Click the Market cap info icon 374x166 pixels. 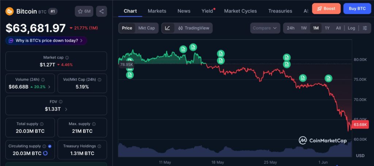[67, 57]
